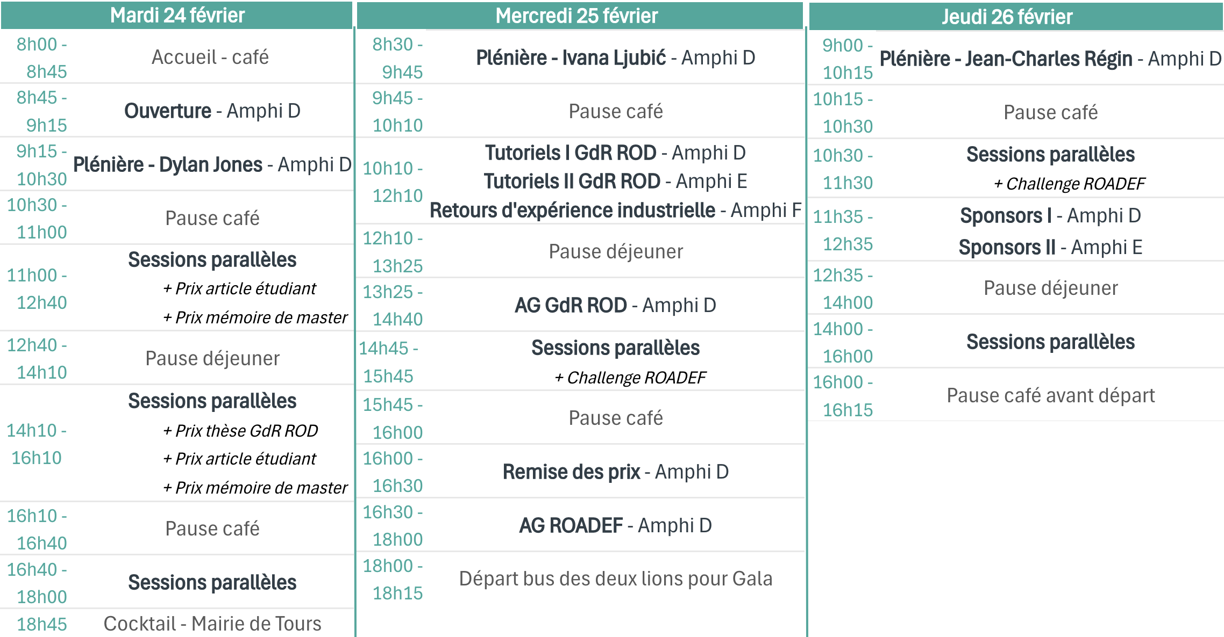This screenshot has width=1224, height=637.
Task: Click Tutoriels I GdR ROD
Action: pyautogui.click(x=615, y=153)
